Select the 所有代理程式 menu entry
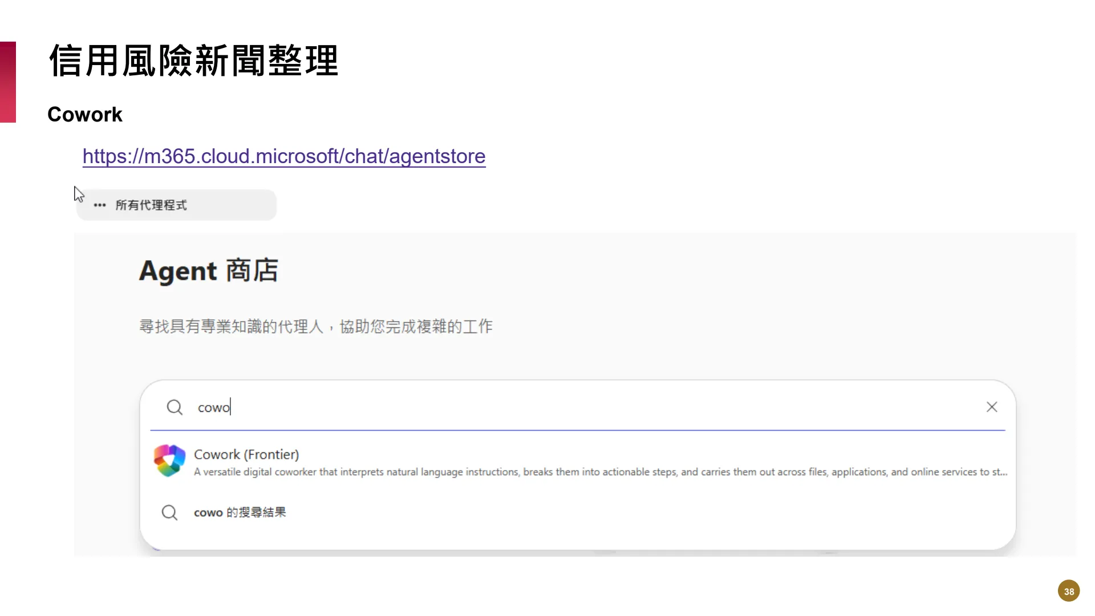 point(176,205)
